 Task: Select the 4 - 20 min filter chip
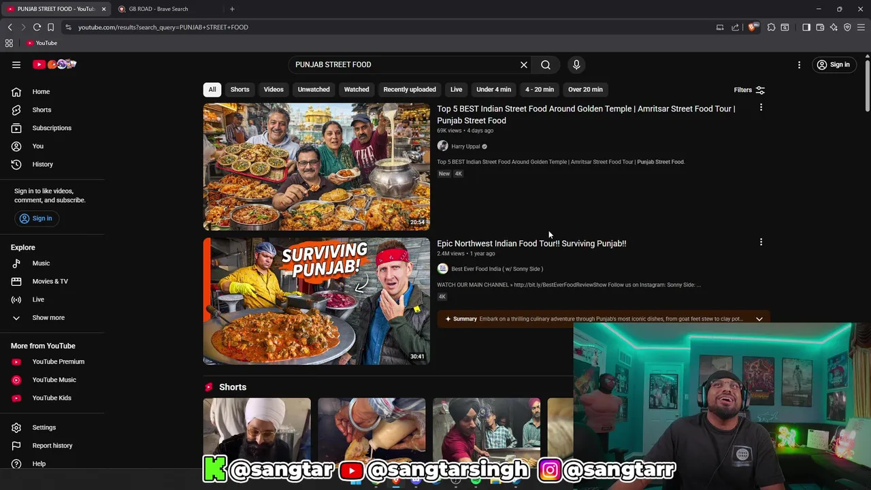[540, 90]
